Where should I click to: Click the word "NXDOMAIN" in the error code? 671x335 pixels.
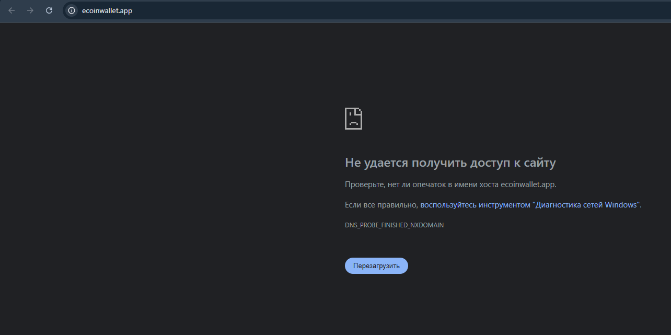(427, 225)
